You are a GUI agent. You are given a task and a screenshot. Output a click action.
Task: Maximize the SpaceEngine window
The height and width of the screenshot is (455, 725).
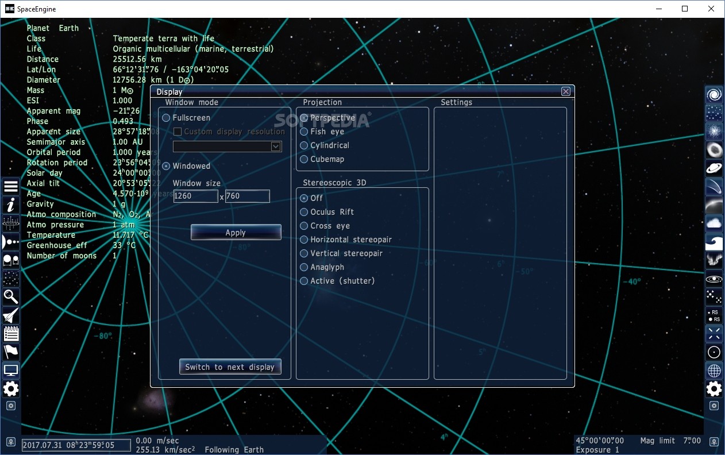pos(685,9)
